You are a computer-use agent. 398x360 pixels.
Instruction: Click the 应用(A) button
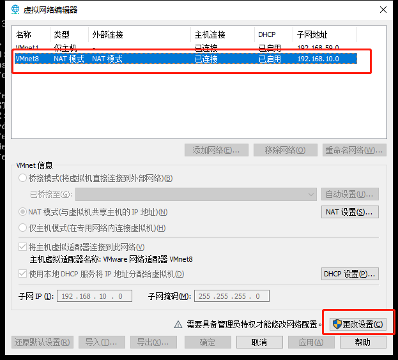click(x=312, y=342)
